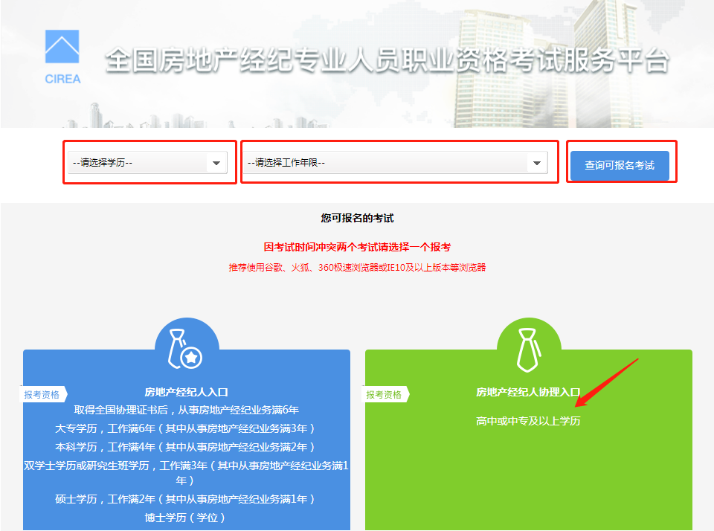Screen dimensions: 714x531
Task: Select the 高中或中专及以上学历 requirement text
Action: [x=528, y=421]
